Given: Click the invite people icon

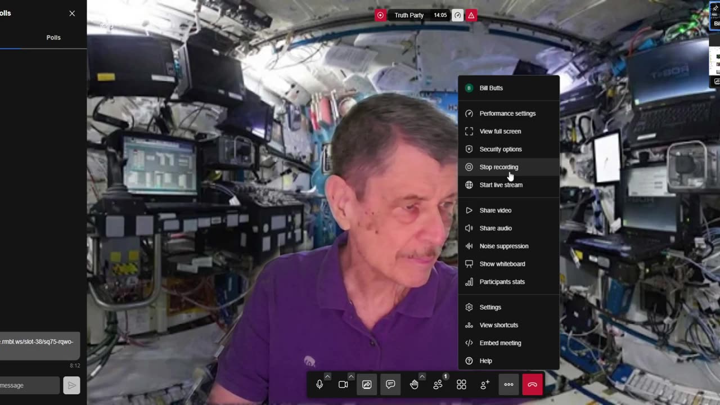Looking at the screenshot, I should pyautogui.click(x=485, y=385).
